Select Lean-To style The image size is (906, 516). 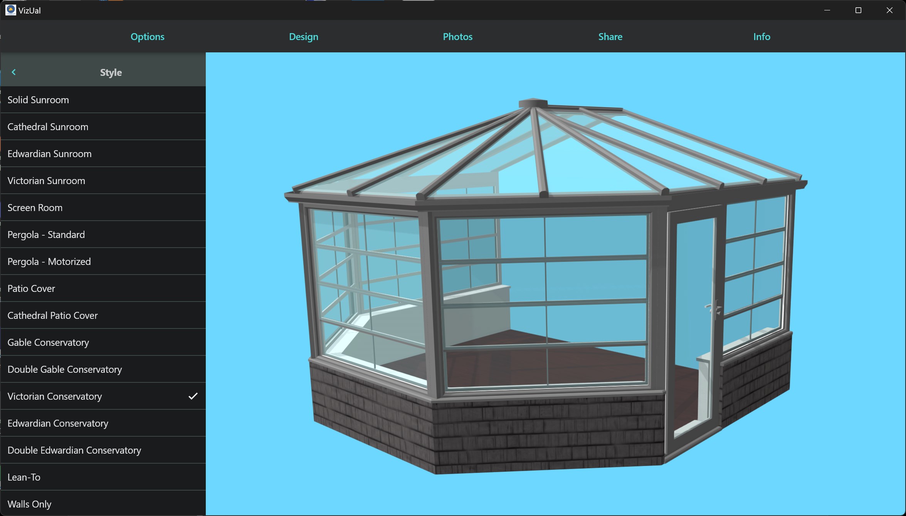point(103,477)
